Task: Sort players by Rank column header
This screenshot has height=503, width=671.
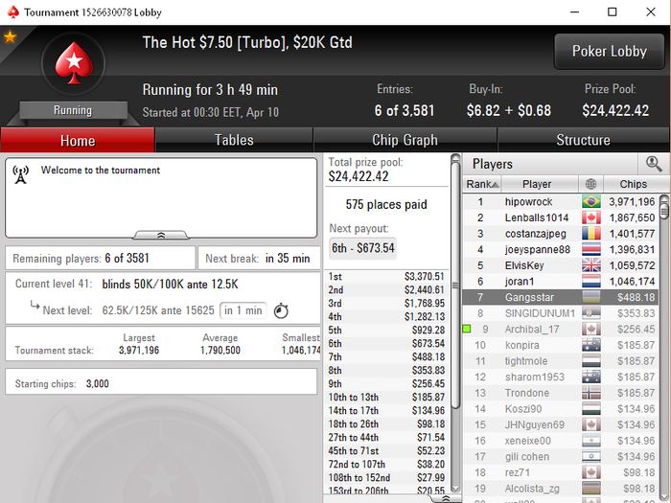Action: pos(482,184)
